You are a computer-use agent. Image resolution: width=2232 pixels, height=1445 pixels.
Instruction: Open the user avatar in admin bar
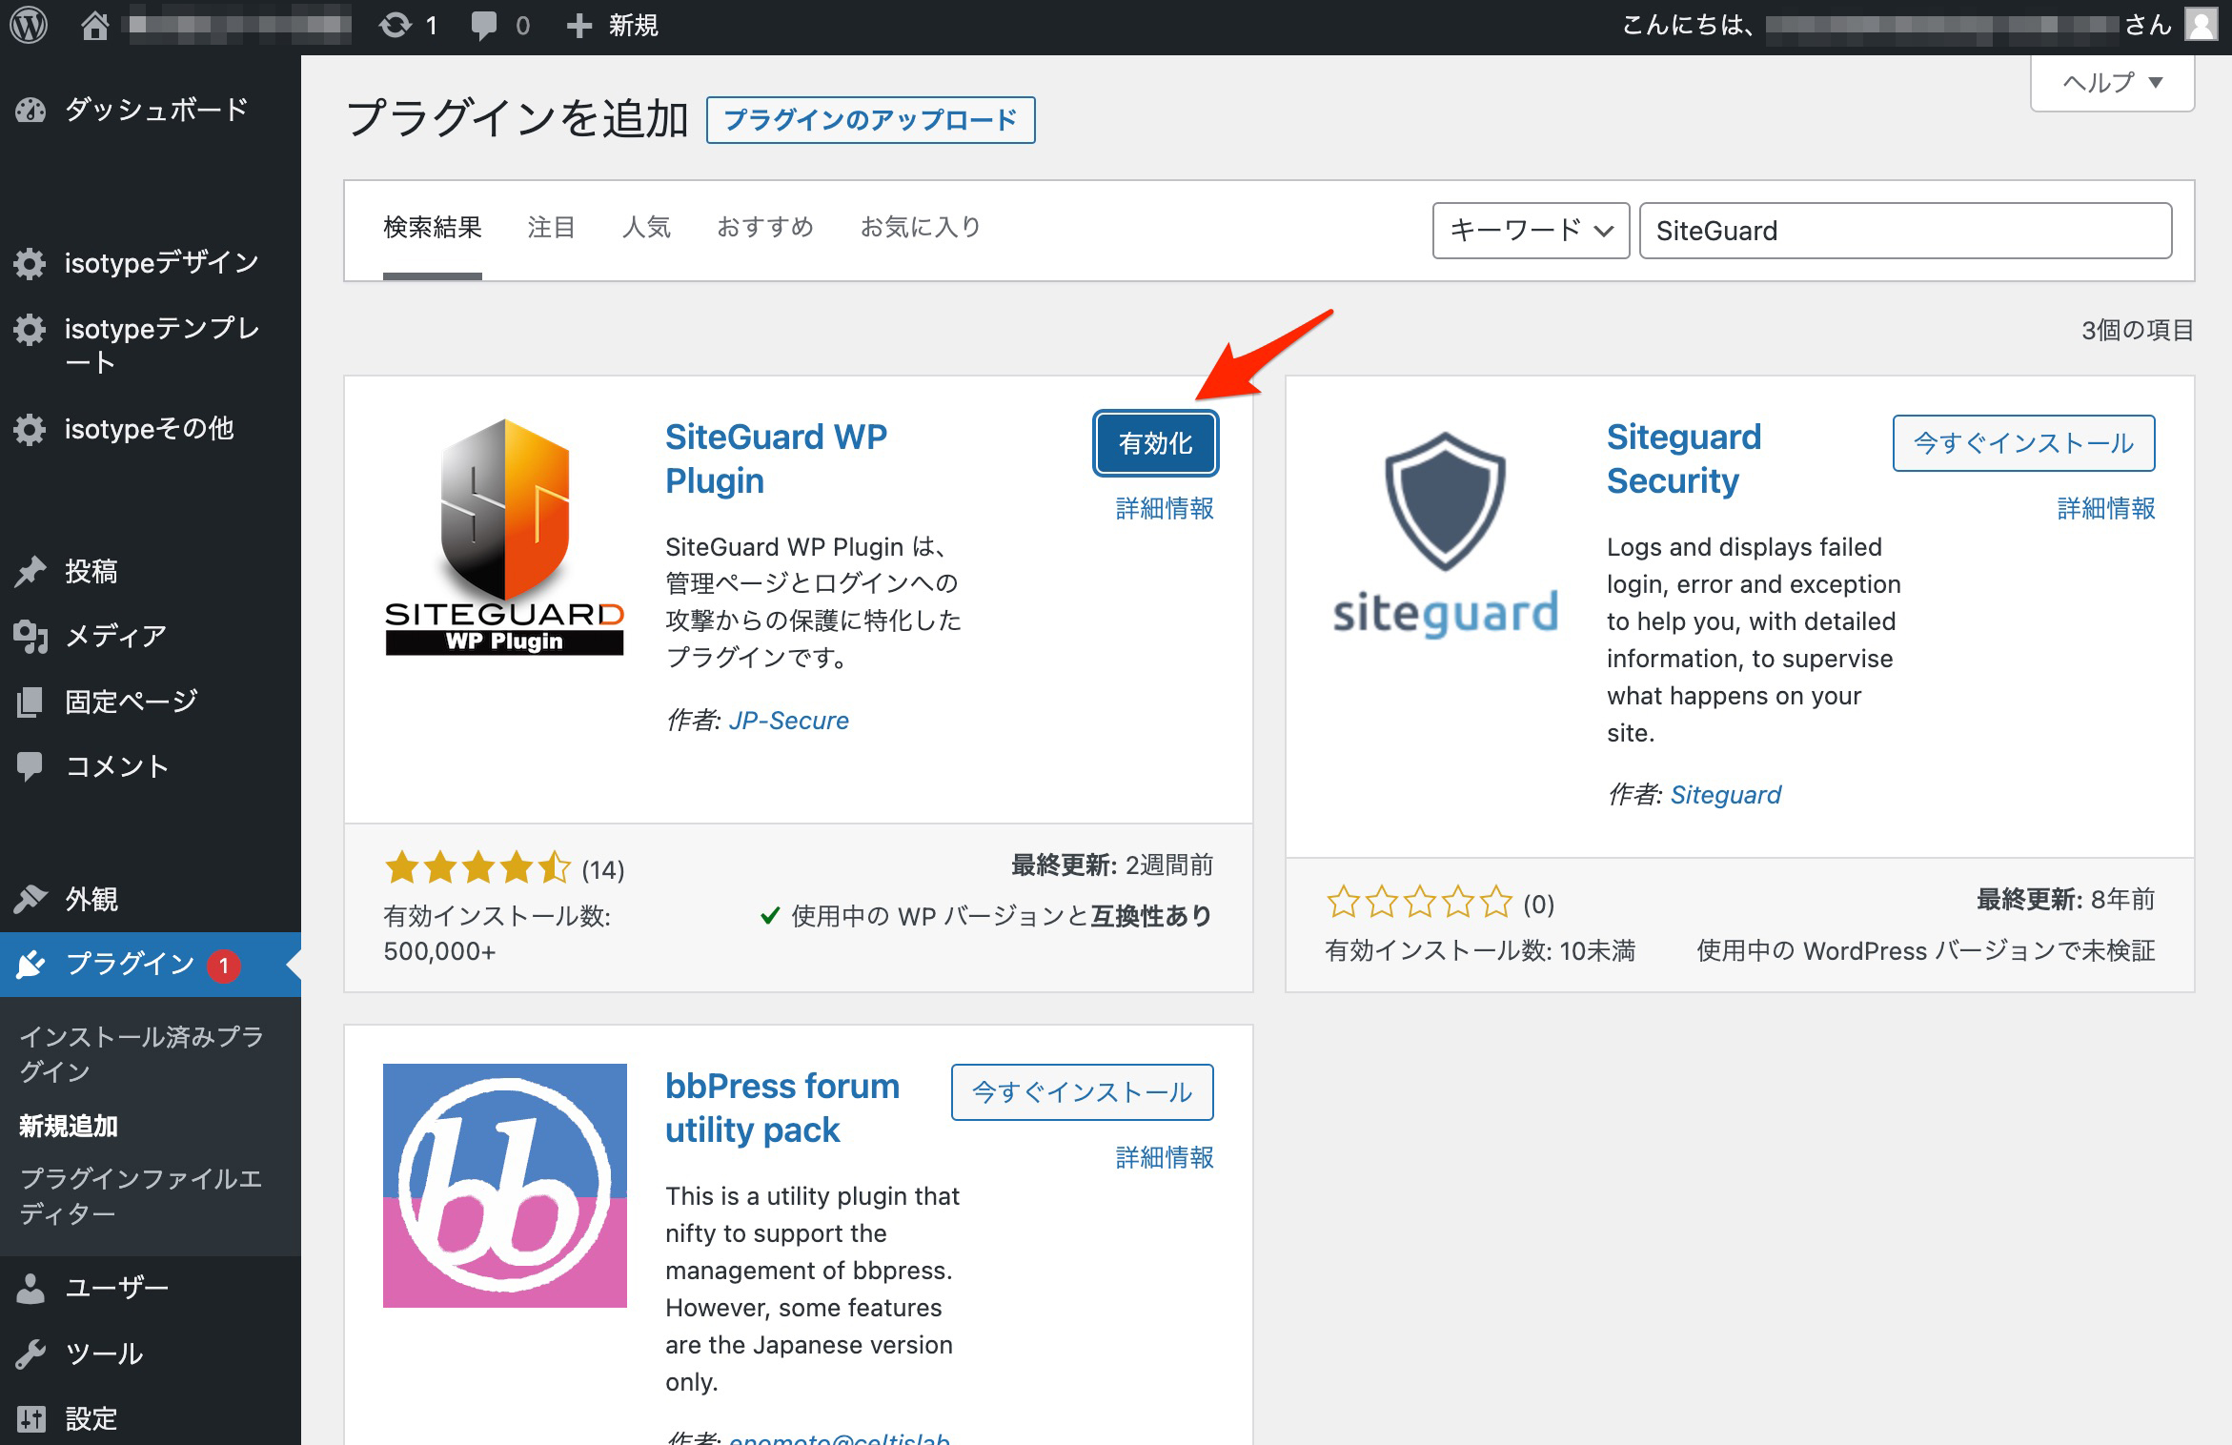(2201, 26)
